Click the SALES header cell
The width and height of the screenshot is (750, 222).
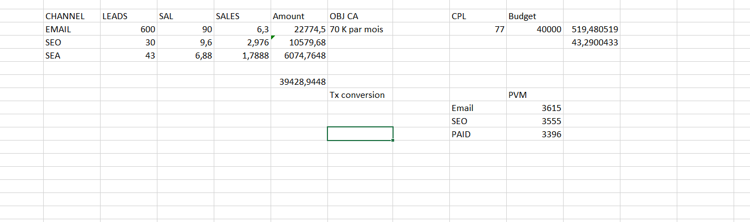(242, 16)
